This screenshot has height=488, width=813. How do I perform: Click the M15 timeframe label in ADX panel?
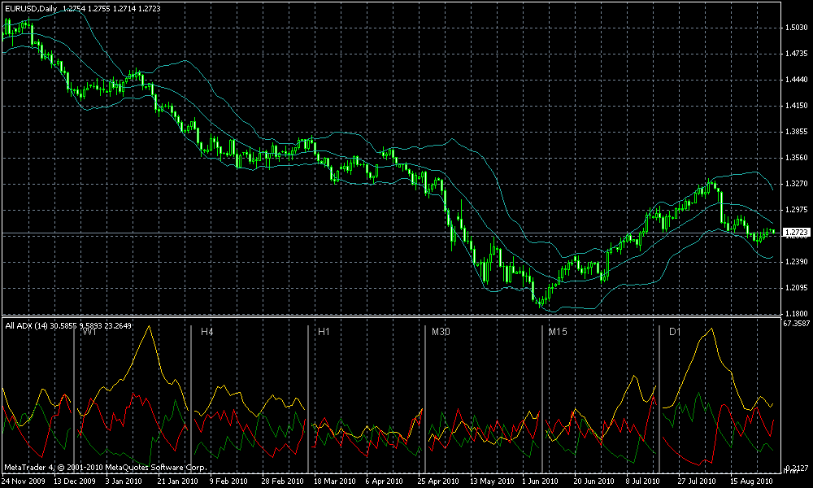(558, 331)
